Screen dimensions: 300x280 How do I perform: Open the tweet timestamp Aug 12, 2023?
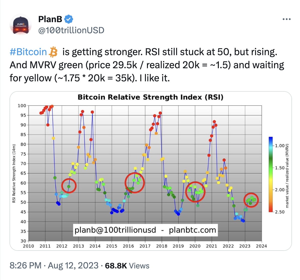pos(72,265)
